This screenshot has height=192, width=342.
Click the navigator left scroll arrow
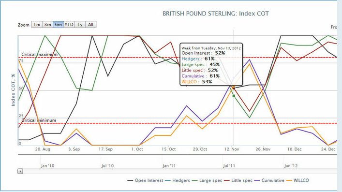(20, 171)
